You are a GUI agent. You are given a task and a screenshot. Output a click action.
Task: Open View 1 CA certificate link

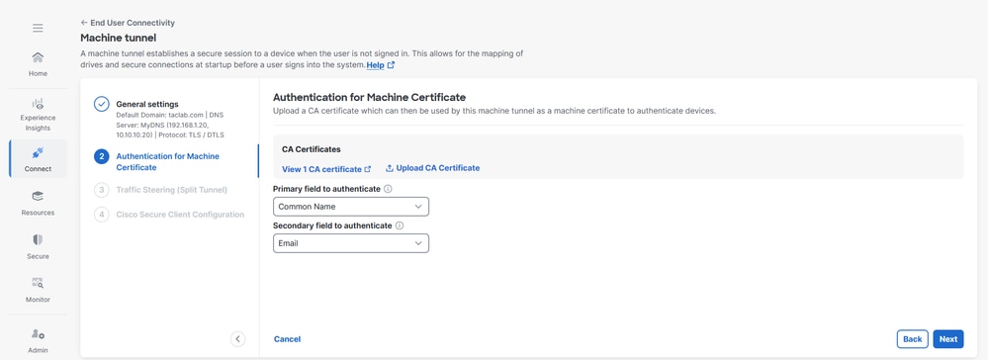coord(326,169)
